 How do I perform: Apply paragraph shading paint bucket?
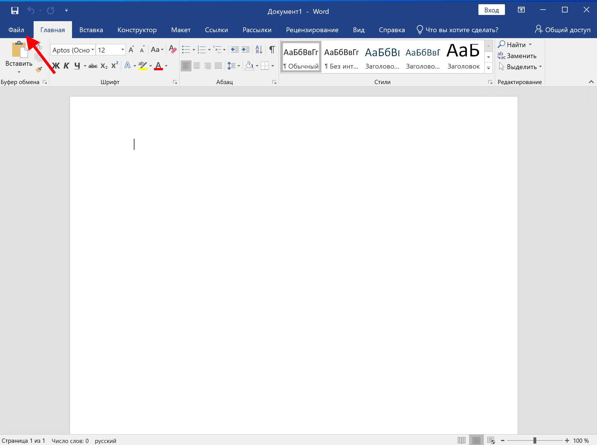249,66
